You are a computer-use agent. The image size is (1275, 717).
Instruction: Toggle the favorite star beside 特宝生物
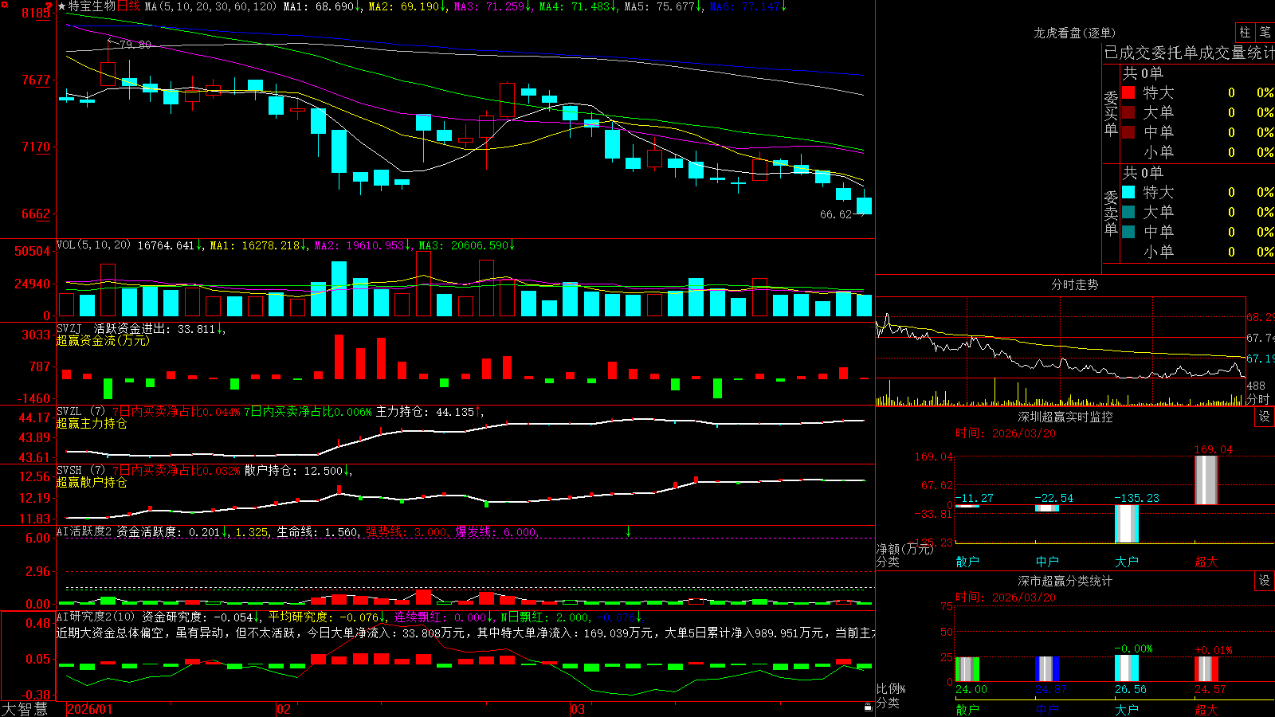point(61,6)
